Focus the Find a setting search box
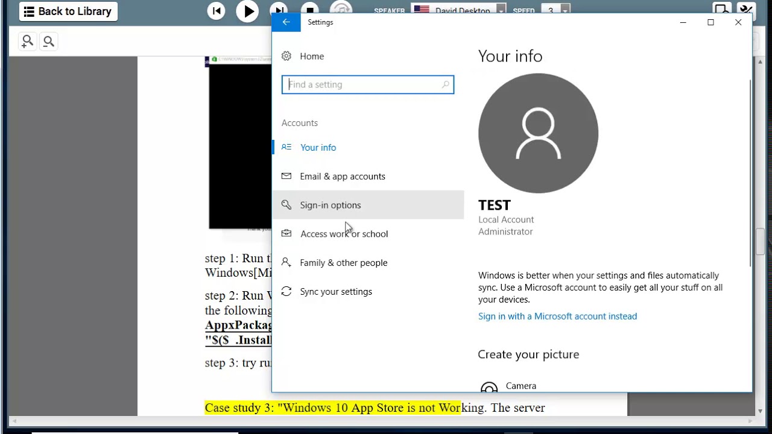Image resolution: width=772 pixels, height=434 pixels. [x=367, y=84]
